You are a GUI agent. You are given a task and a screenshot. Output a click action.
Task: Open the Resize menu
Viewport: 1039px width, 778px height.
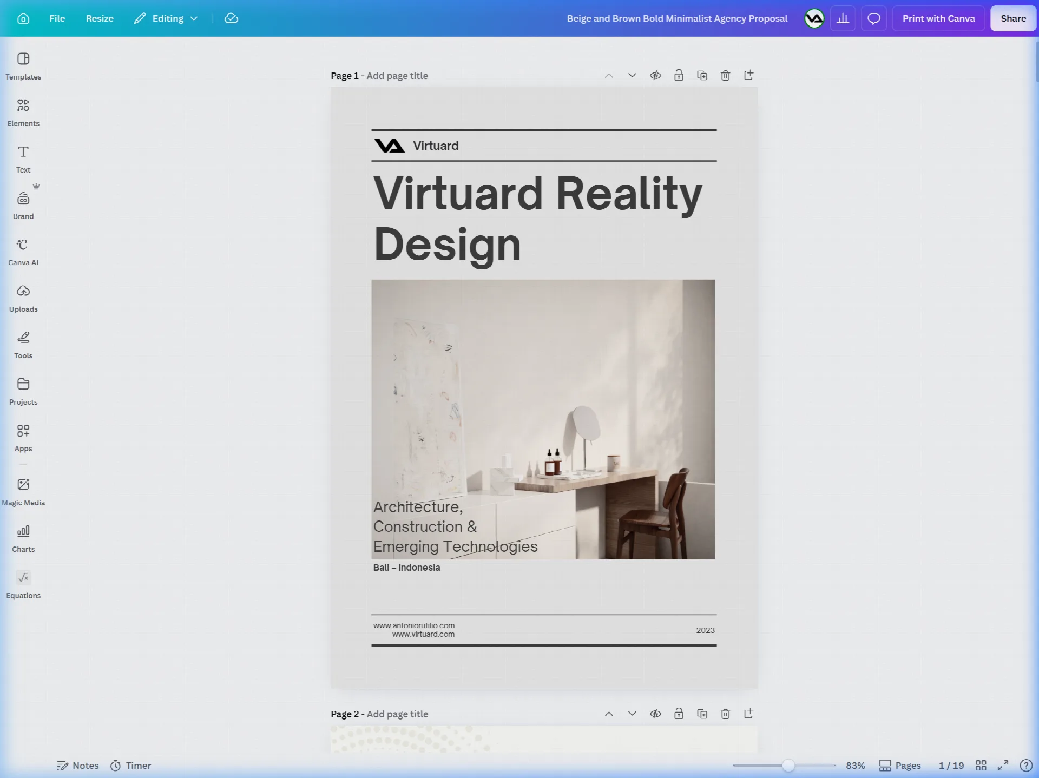pyautogui.click(x=100, y=18)
